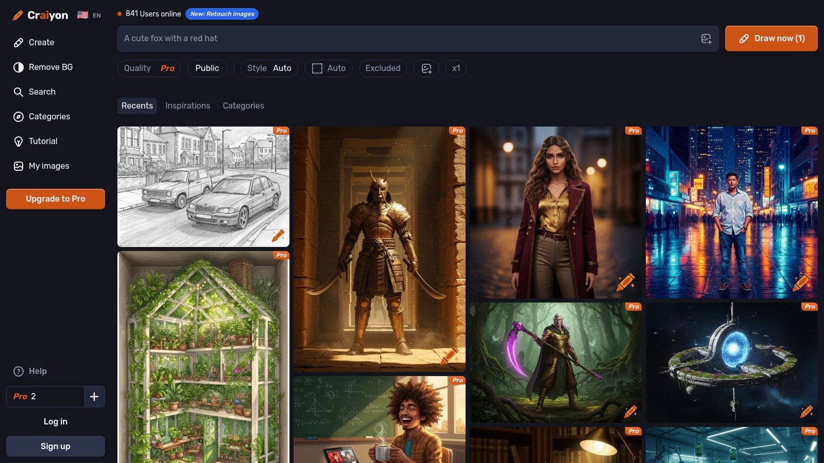Screen dimensions: 824x463
Task: Click the add image icon in the options row
Action: pyautogui.click(x=426, y=68)
